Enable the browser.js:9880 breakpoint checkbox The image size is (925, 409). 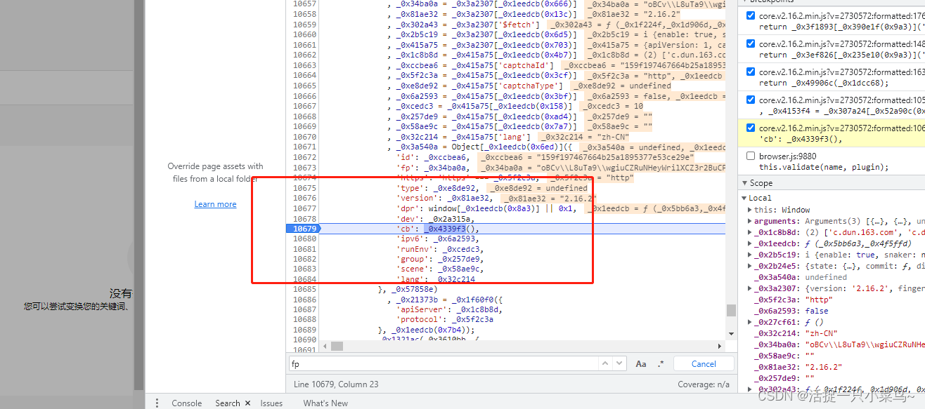coord(750,156)
